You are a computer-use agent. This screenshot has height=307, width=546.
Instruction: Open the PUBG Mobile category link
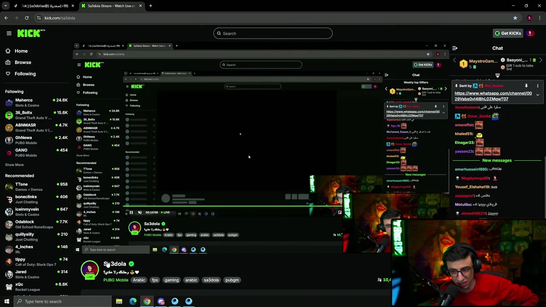pyautogui.click(x=116, y=280)
